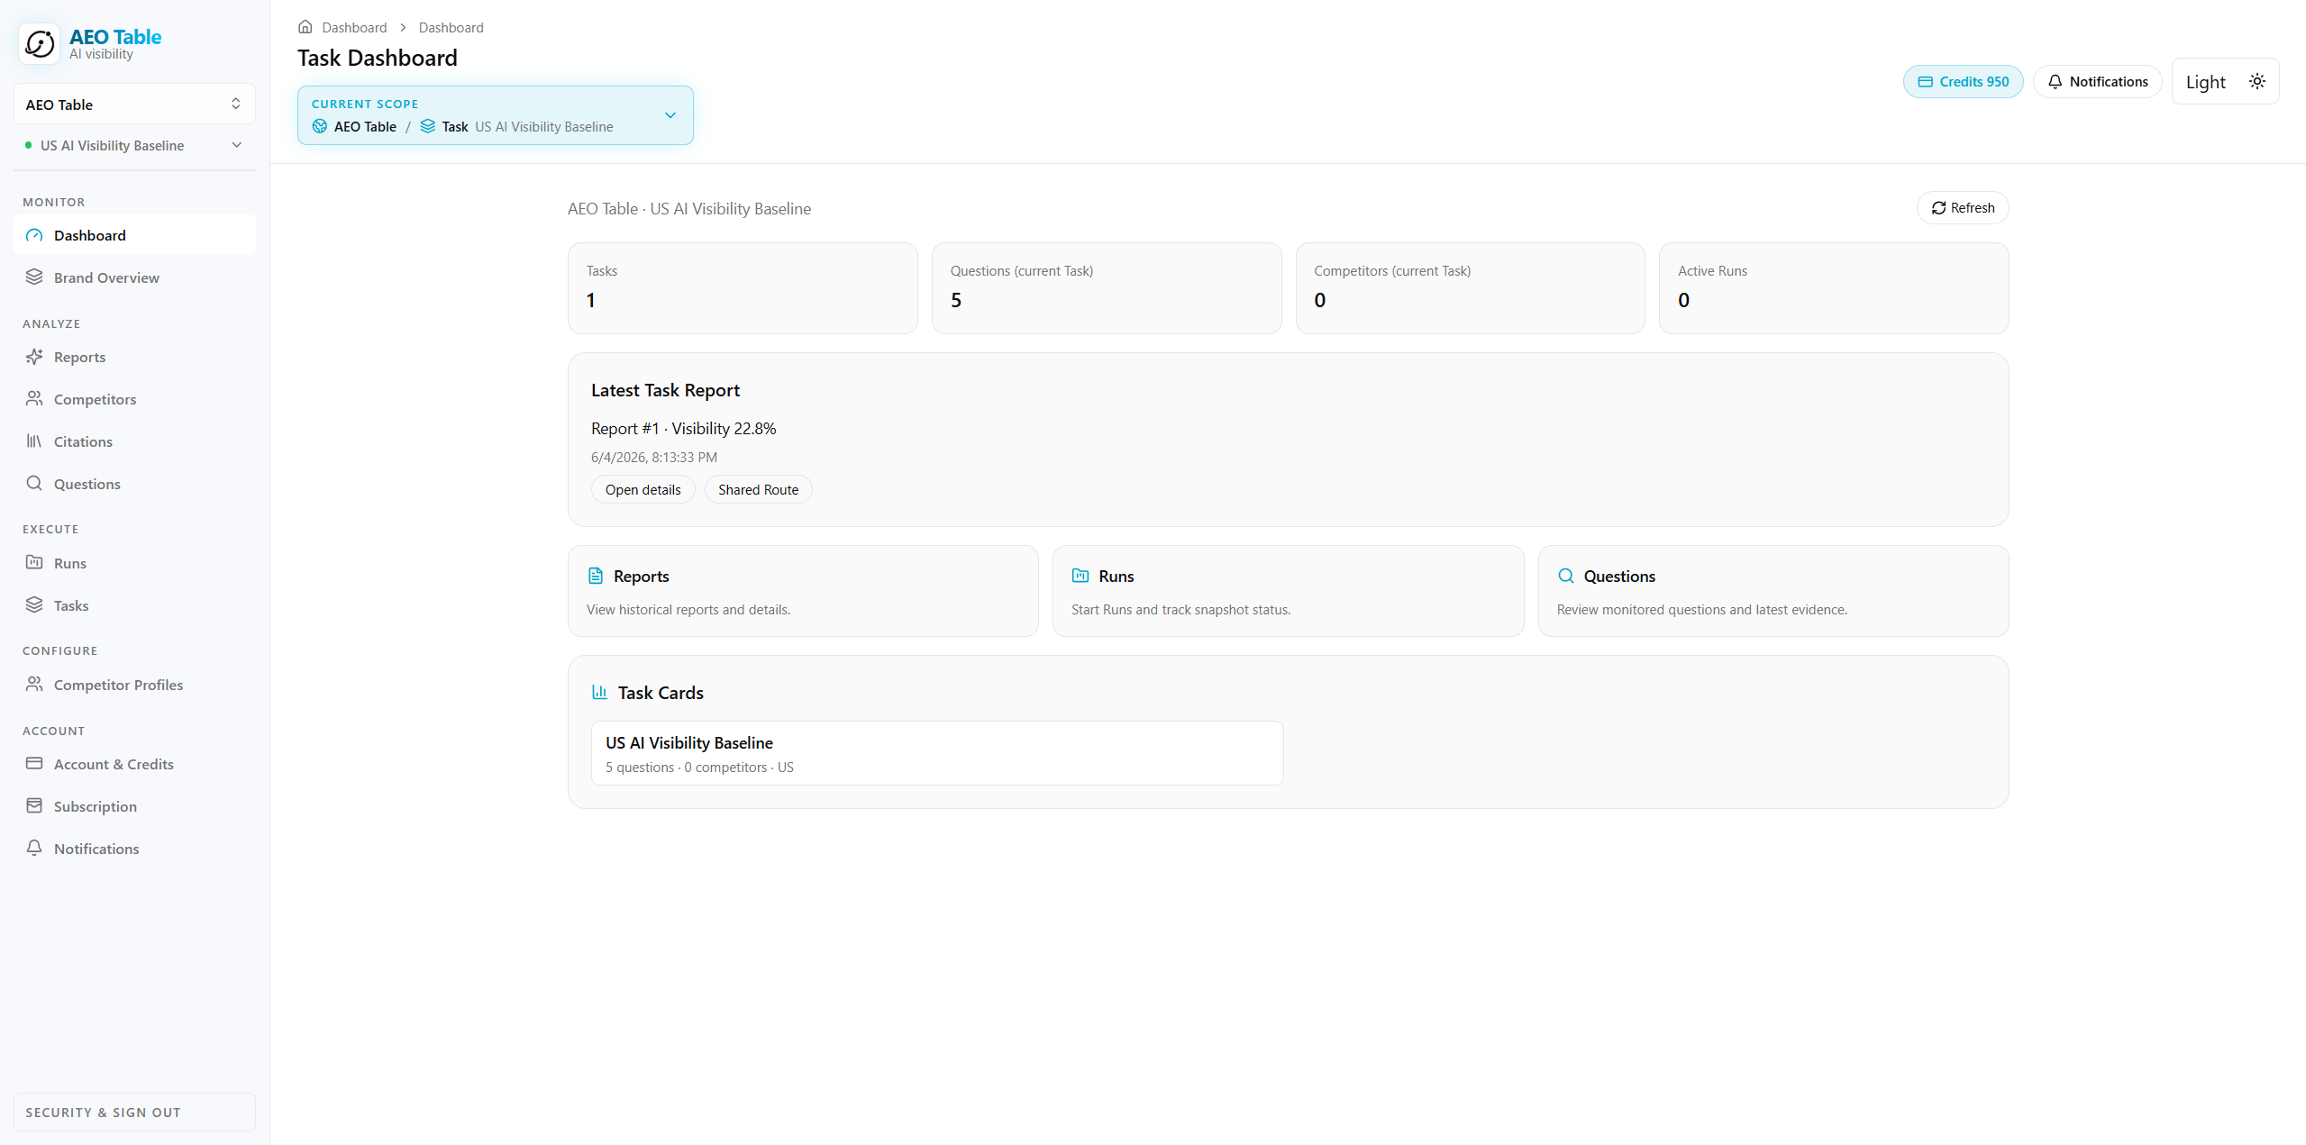The height and width of the screenshot is (1145, 2306).
Task: Click the Active Runs stat card
Action: coord(1834,288)
